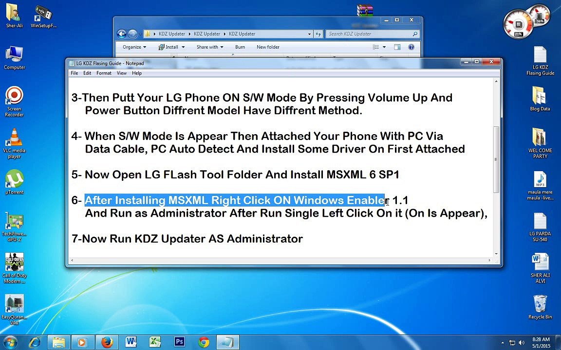Image resolution: width=561 pixels, height=350 pixels.
Task: Open the µTorrent desktop shortcut
Action: tap(14, 182)
